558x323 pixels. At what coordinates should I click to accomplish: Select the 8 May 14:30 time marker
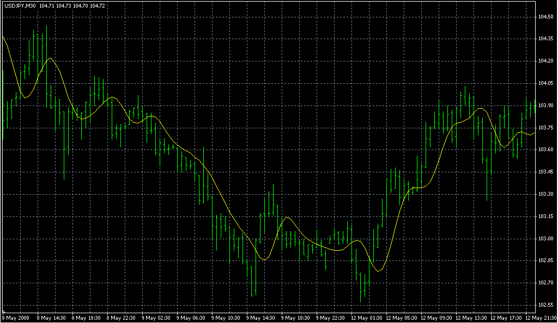[x=52, y=318]
